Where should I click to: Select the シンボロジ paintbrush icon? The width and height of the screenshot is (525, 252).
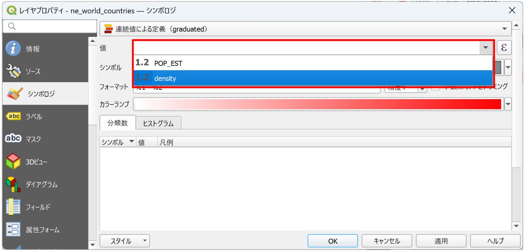tap(15, 94)
